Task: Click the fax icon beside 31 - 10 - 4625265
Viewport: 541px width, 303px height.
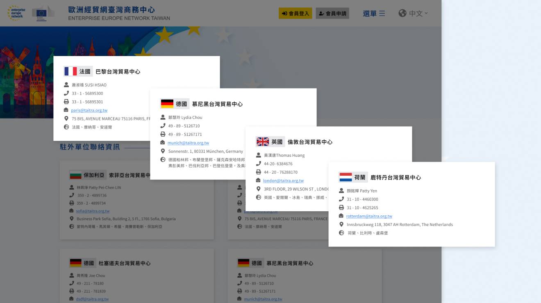Action: [x=341, y=208]
